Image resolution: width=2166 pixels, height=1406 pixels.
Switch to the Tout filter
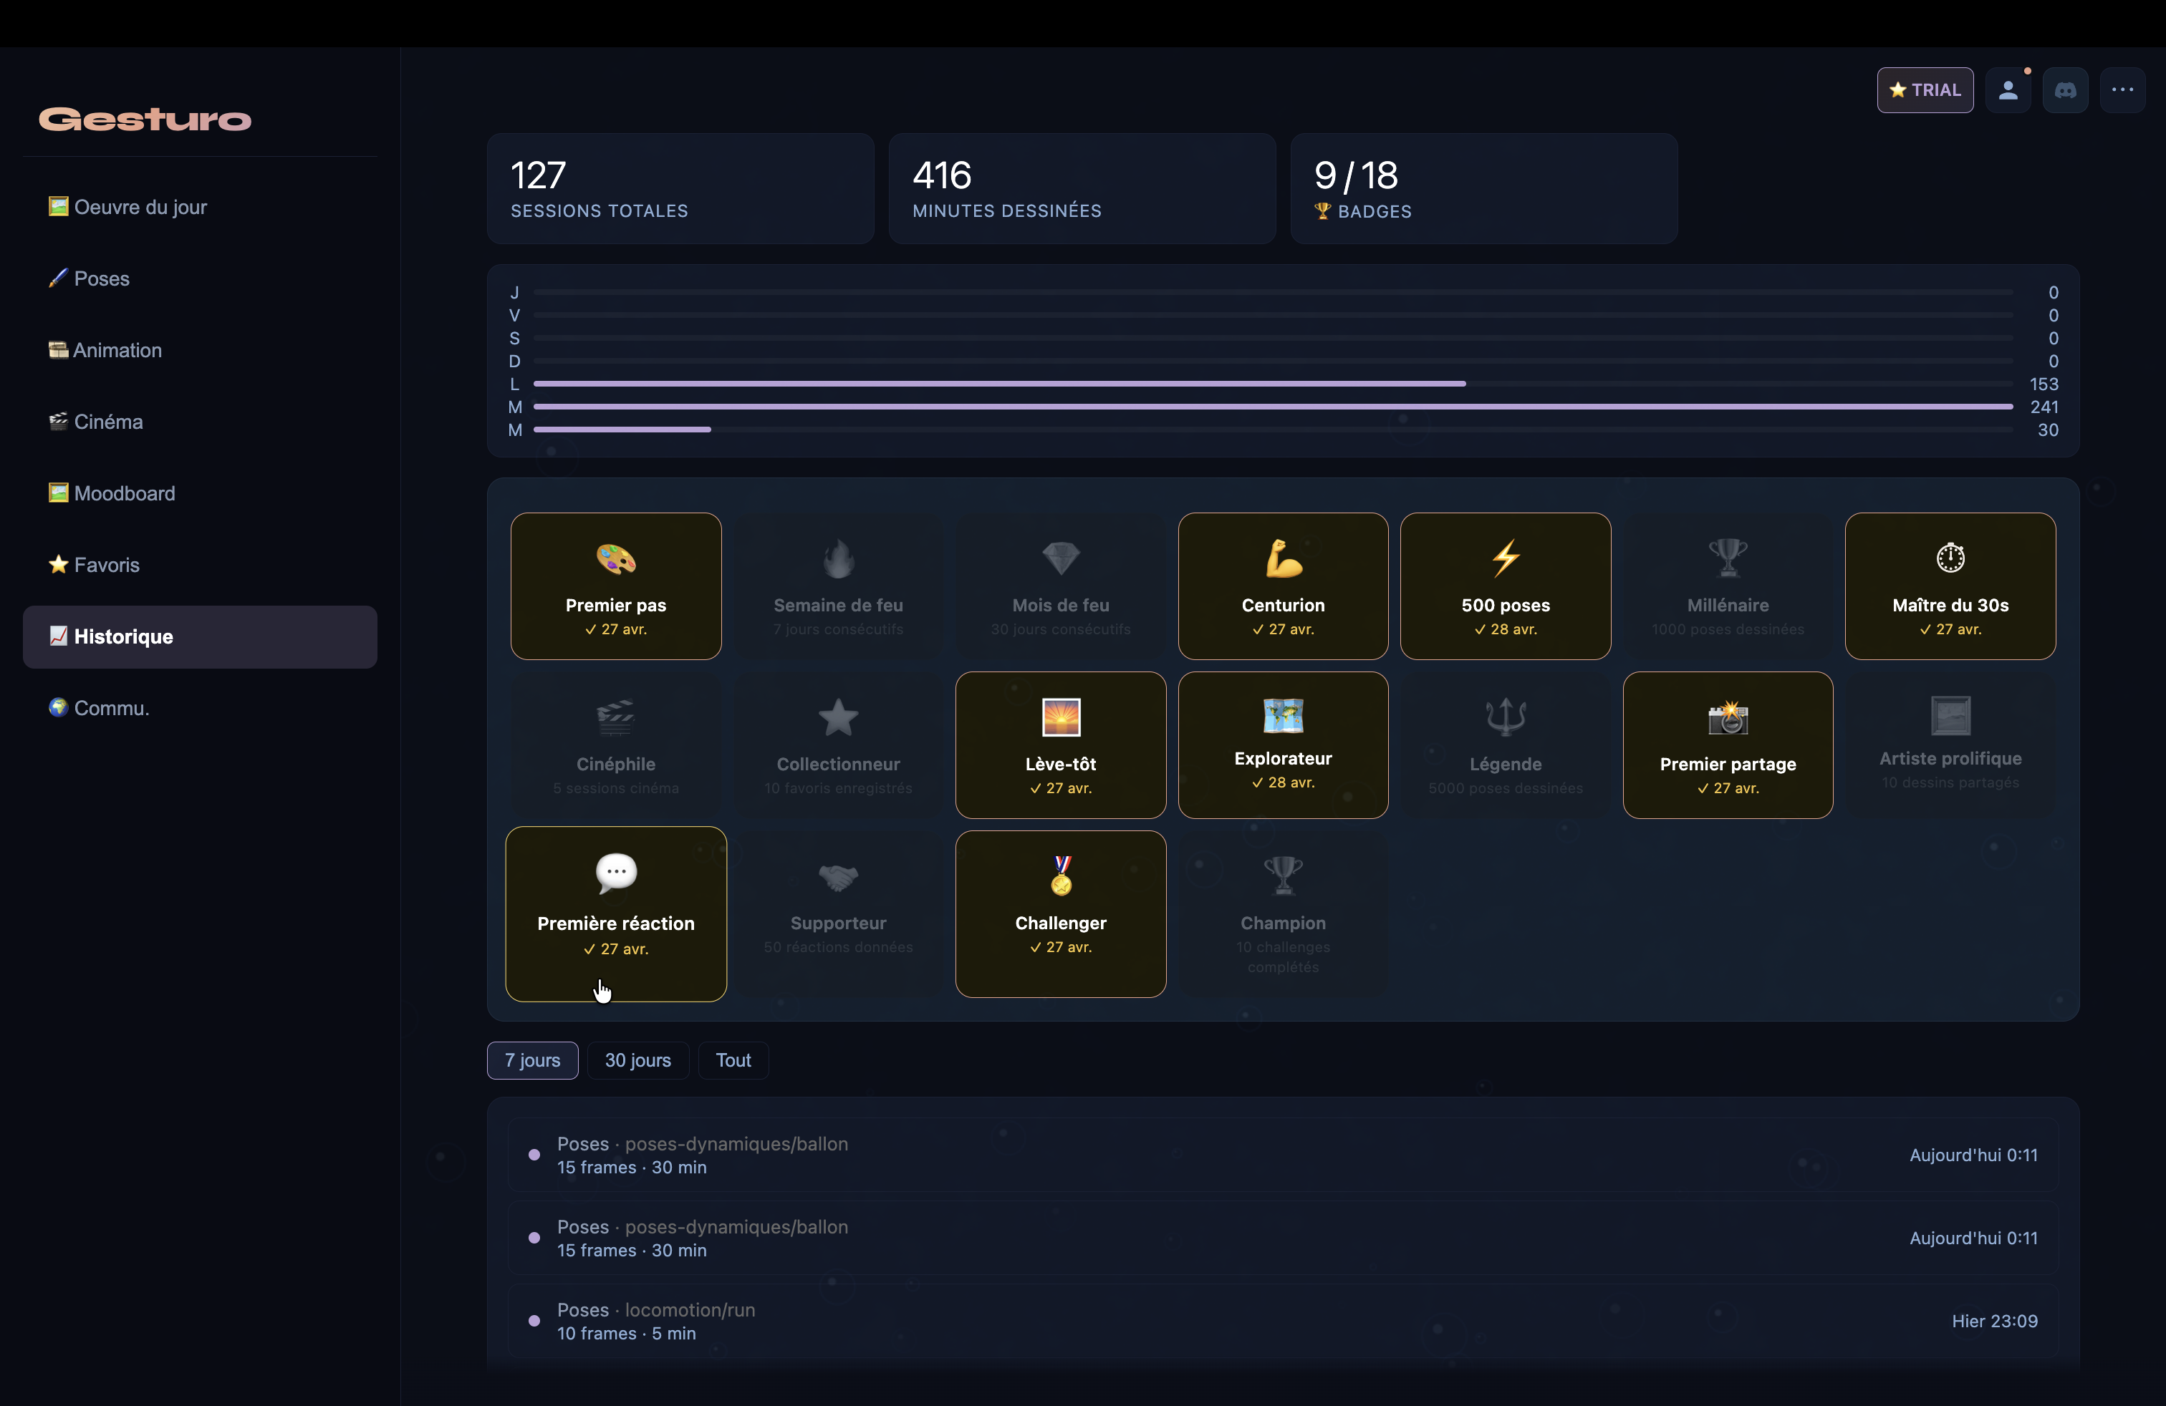coord(733,1060)
